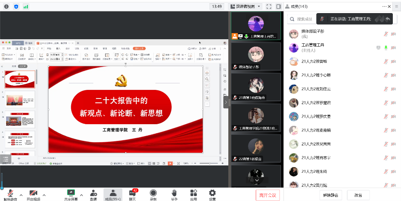Collapse the video strip side arrow
The width and height of the screenshot is (401, 201).
pos(225,102)
